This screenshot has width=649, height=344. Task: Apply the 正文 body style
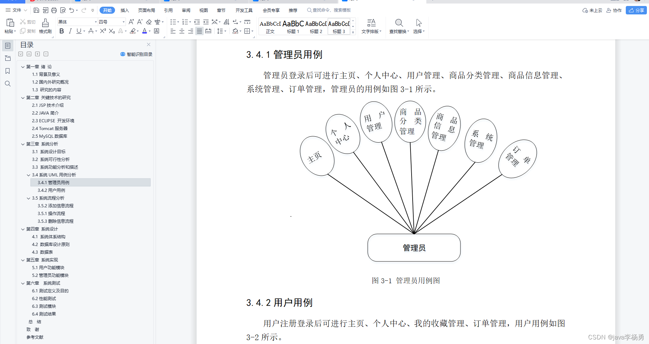[x=270, y=26]
